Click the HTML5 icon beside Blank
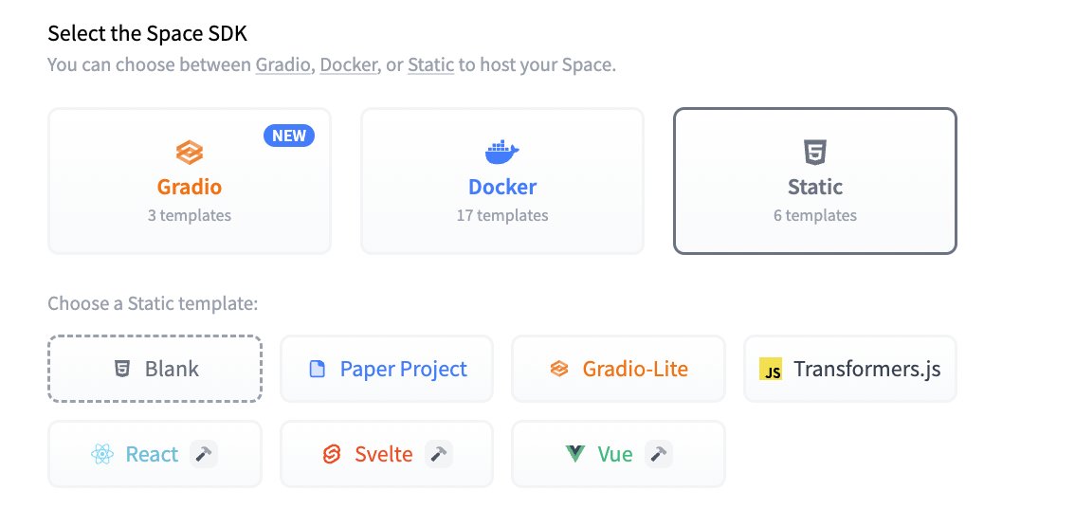The height and width of the screenshot is (508, 1075). [122, 370]
